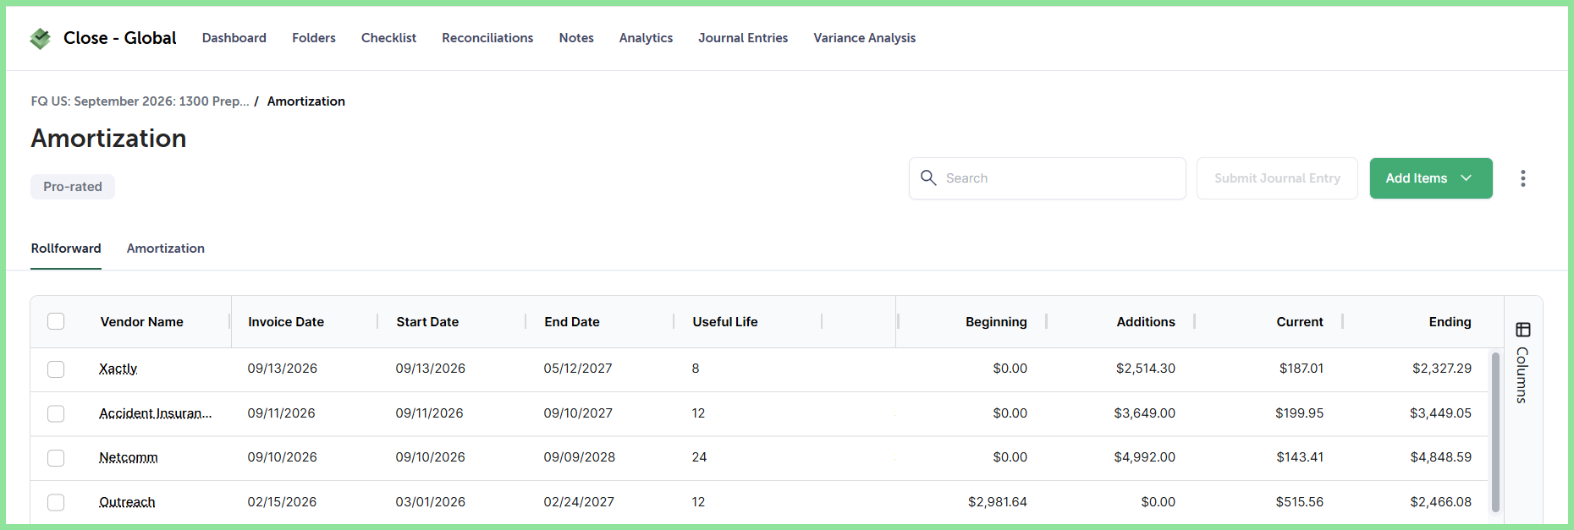The height and width of the screenshot is (530, 1574).
Task: Open the Columns panel icon
Action: tap(1522, 330)
